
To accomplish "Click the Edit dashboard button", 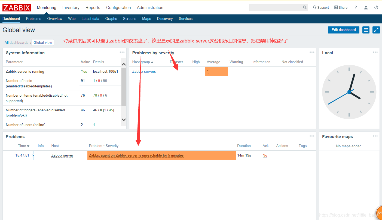I will (x=344, y=30).
